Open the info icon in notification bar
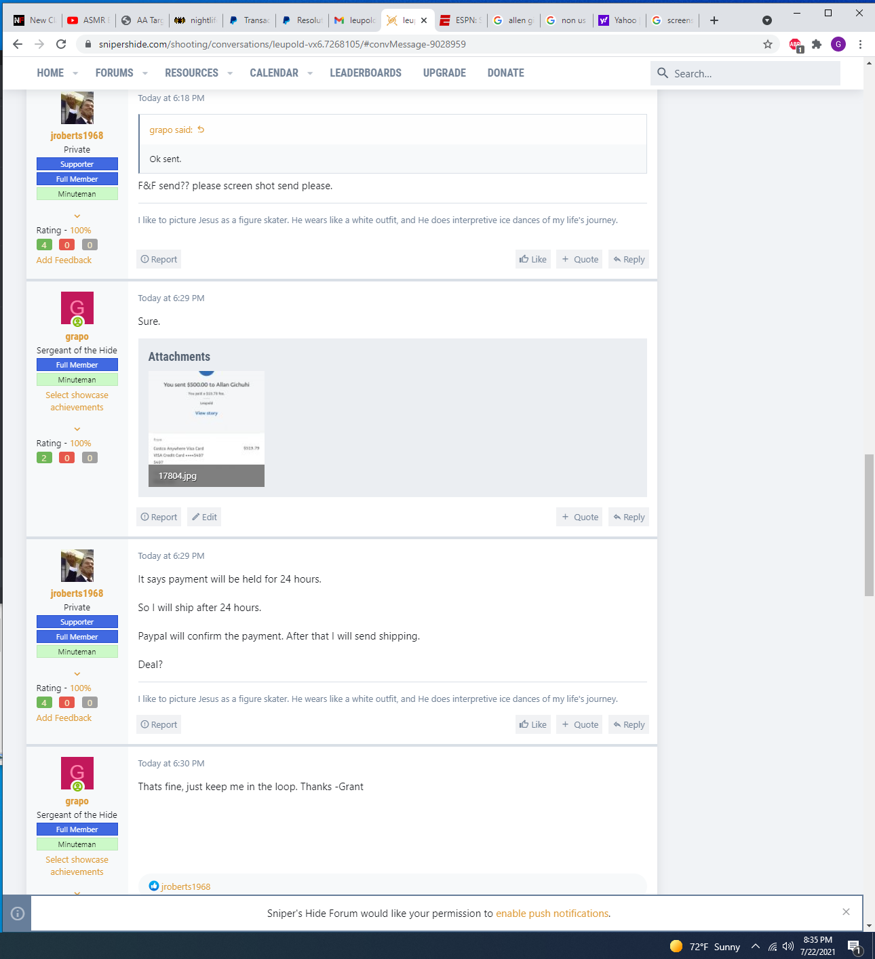Viewport: 875px width, 959px height. 18,914
